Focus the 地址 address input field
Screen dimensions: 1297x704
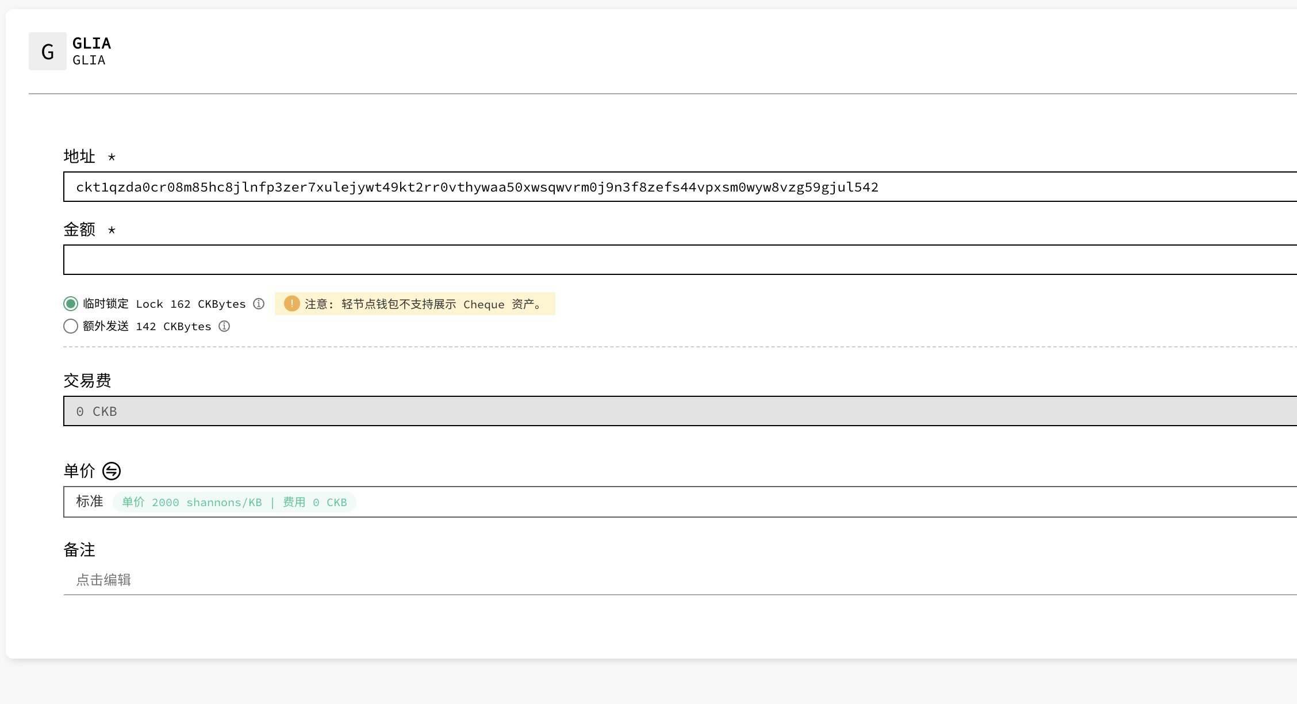coord(680,186)
